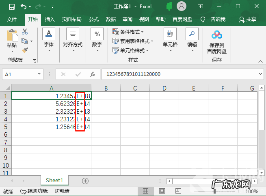Add a new sheet
The image size is (266, 196).
pyautogui.click(x=85, y=181)
